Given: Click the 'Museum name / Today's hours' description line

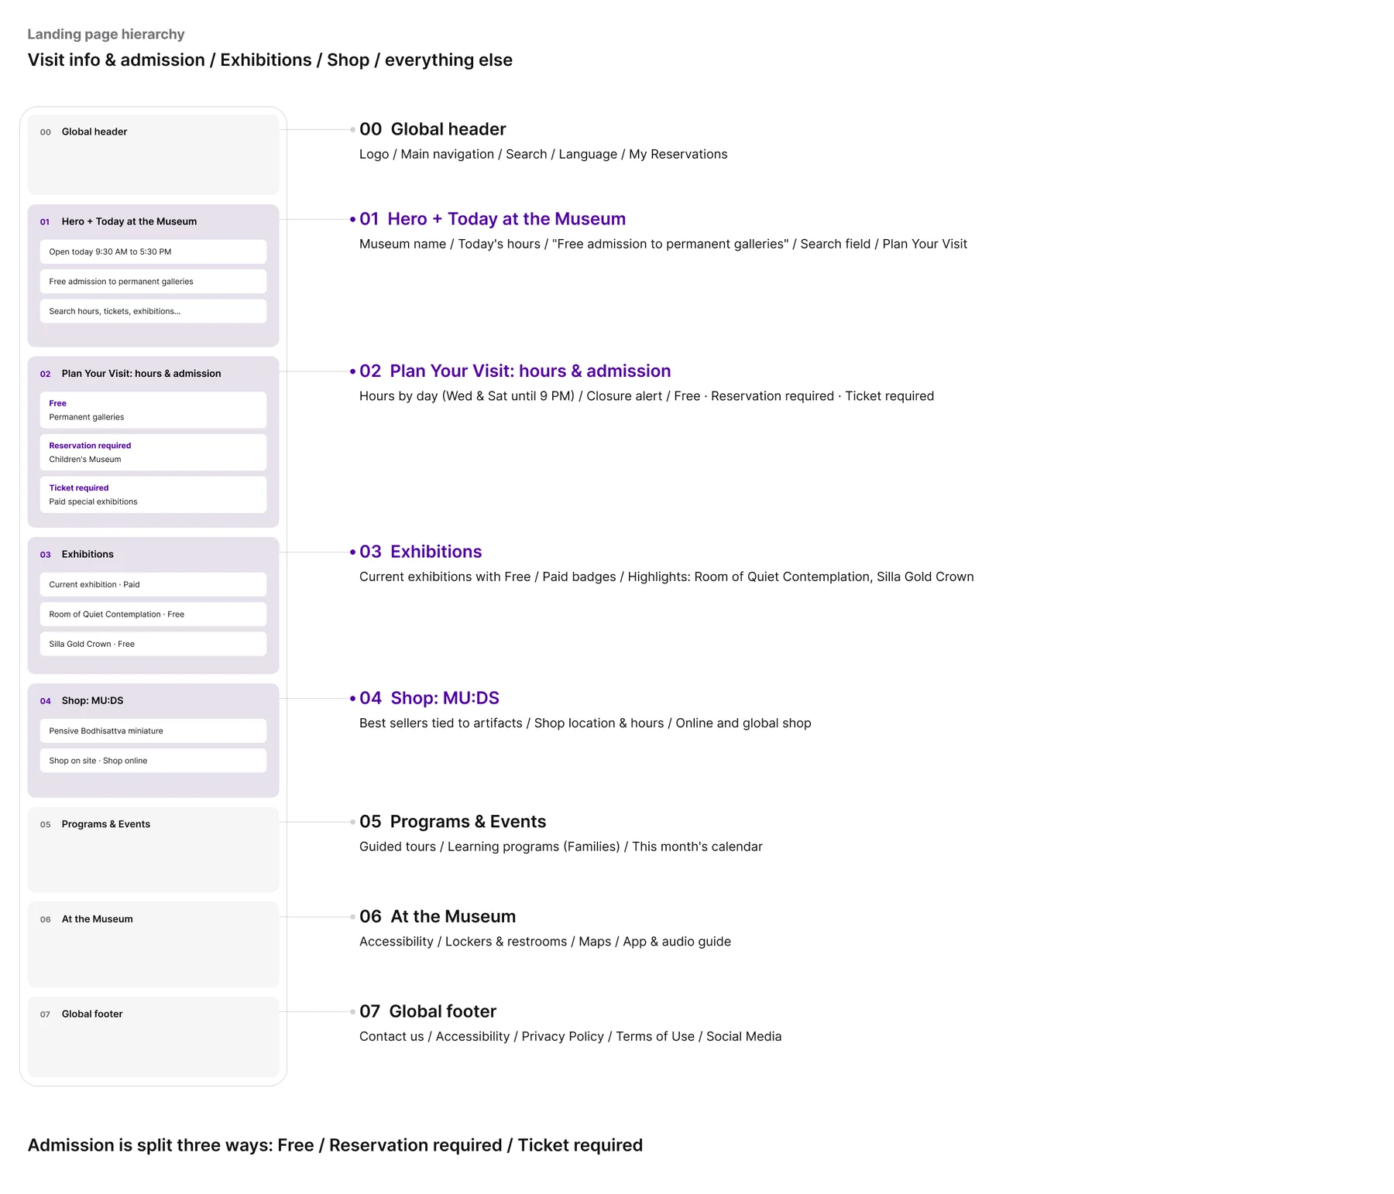Looking at the screenshot, I should pyautogui.click(x=663, y=244).
